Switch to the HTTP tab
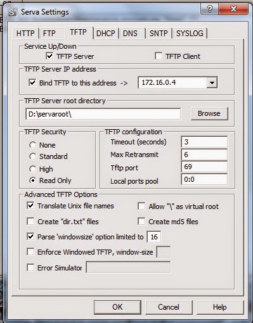This screenshot has width=253, height=323. click(25, 34)
